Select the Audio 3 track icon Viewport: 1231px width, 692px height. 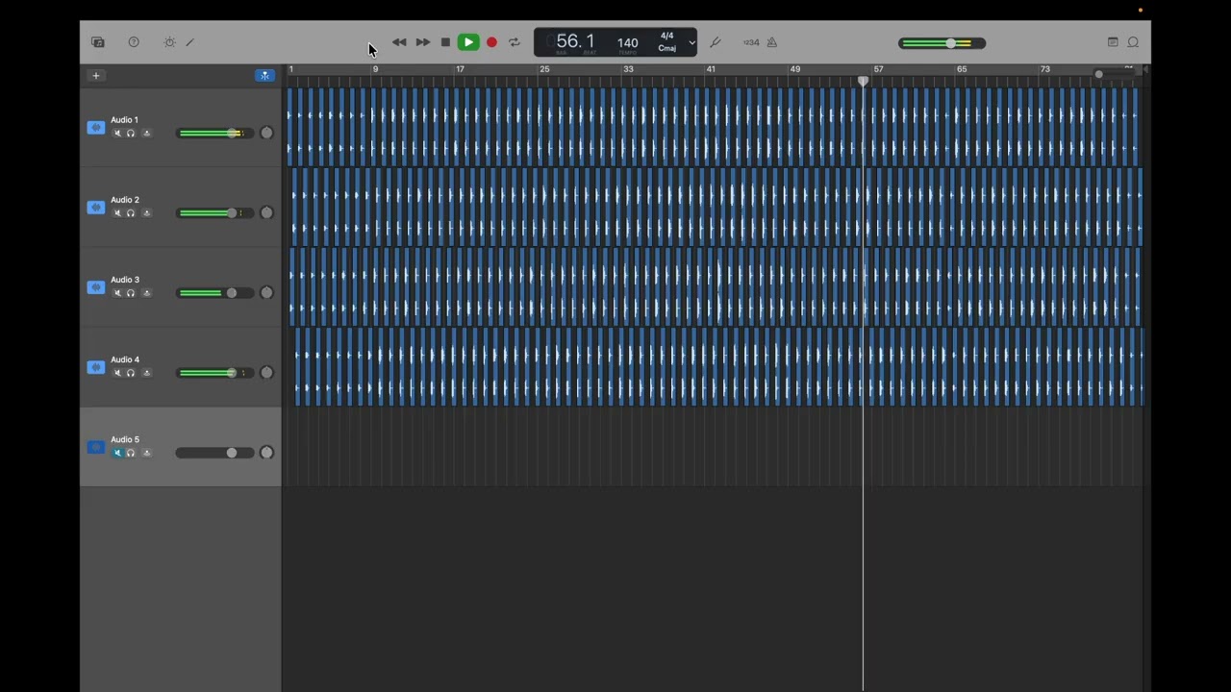95,286
